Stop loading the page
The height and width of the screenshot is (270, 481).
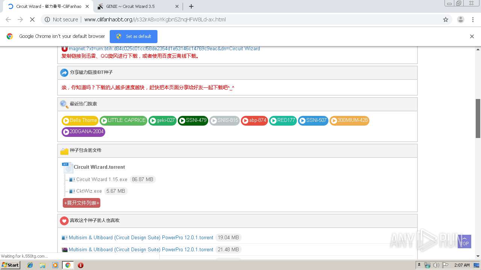click(x=32, y=19)
